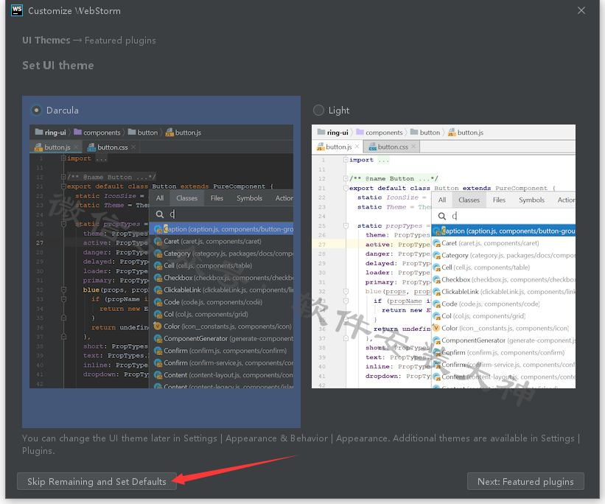Click the button.js file icon in Light breadcrumb
Image resolution: width=605 pixels, height=504 pixels.
(452, 133)
